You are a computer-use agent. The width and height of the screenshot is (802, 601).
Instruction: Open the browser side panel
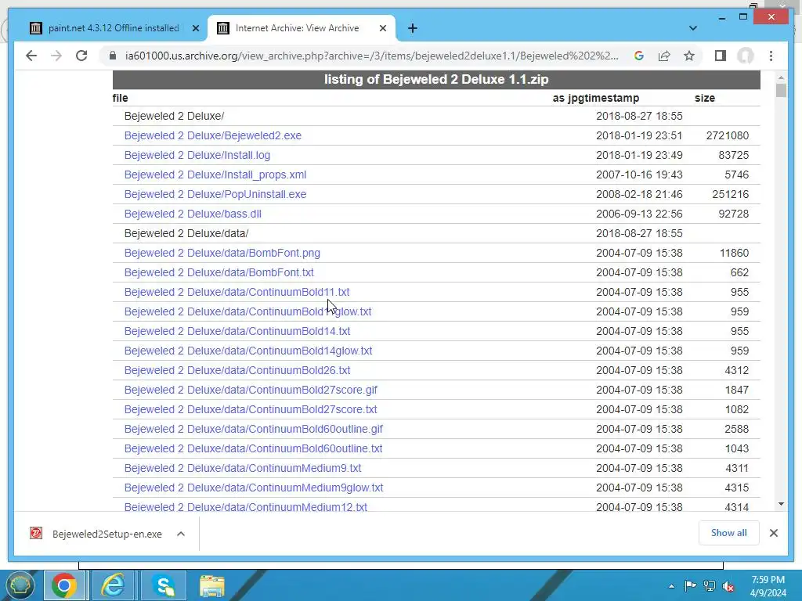(721, 56)
